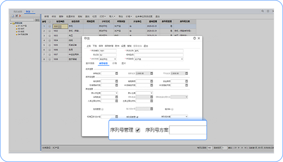Image resolution: width=283 pixels, height=162 pixels.
Task: Open calculator beside 平均成本 field
Action: tap(187, 74)
